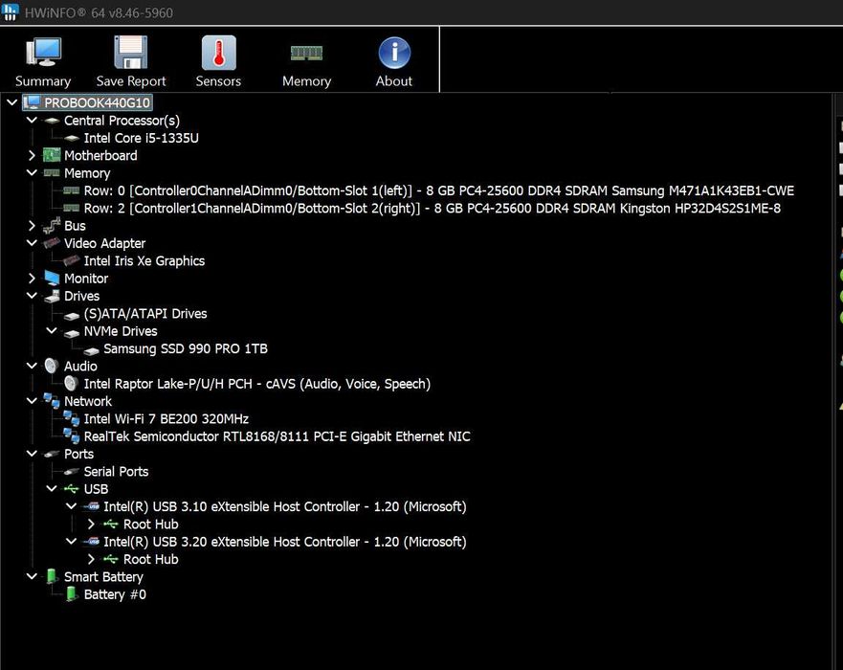The image size is (843, 670).
Task: Collapse the PROBOOK440G10 root node
Action: [x=11, y=102]
